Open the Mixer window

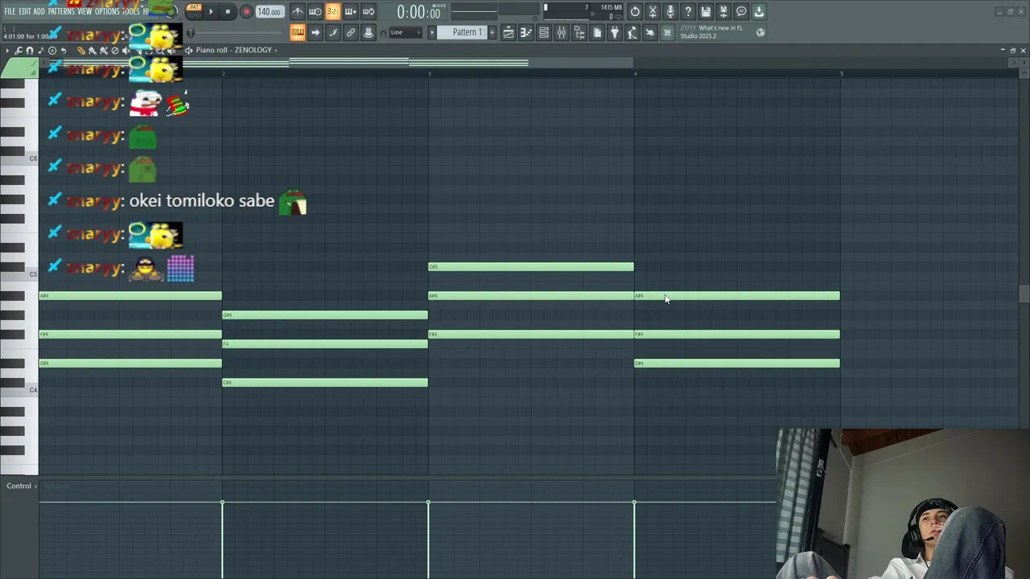click(562, 32)
